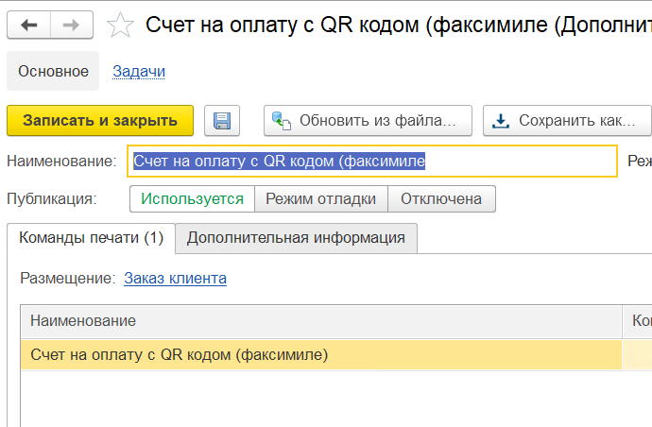Select the Команды печати (1) tab
Viewport: 652px width, 427px height.
[92, 237]
